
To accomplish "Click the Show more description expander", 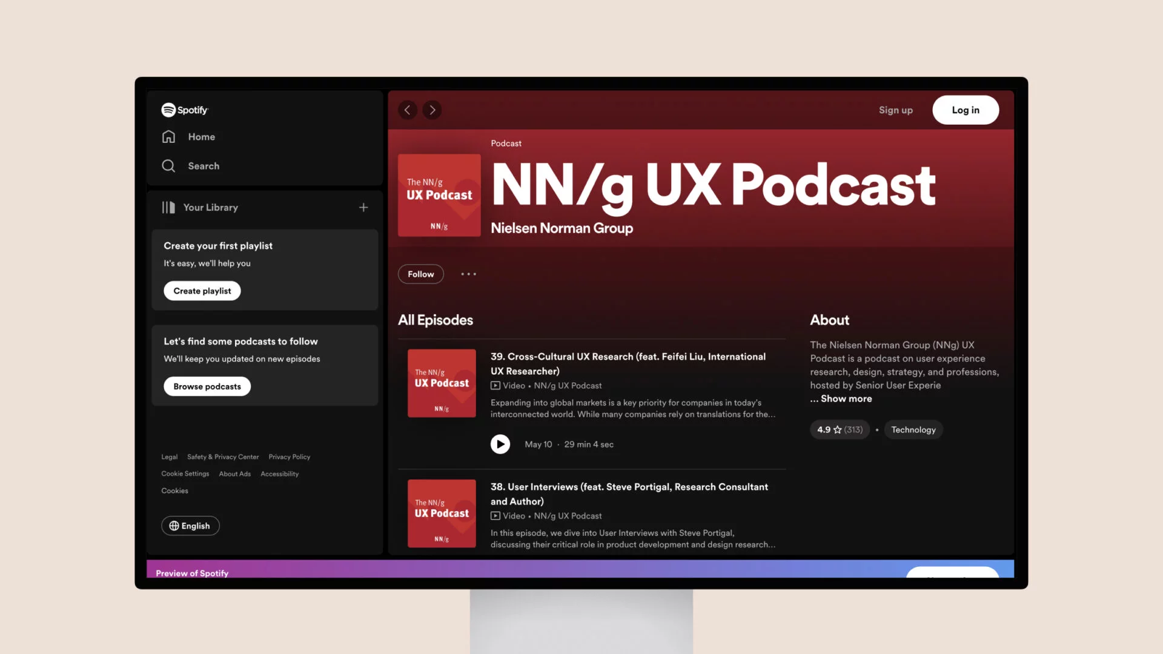I will pos(840,399).
